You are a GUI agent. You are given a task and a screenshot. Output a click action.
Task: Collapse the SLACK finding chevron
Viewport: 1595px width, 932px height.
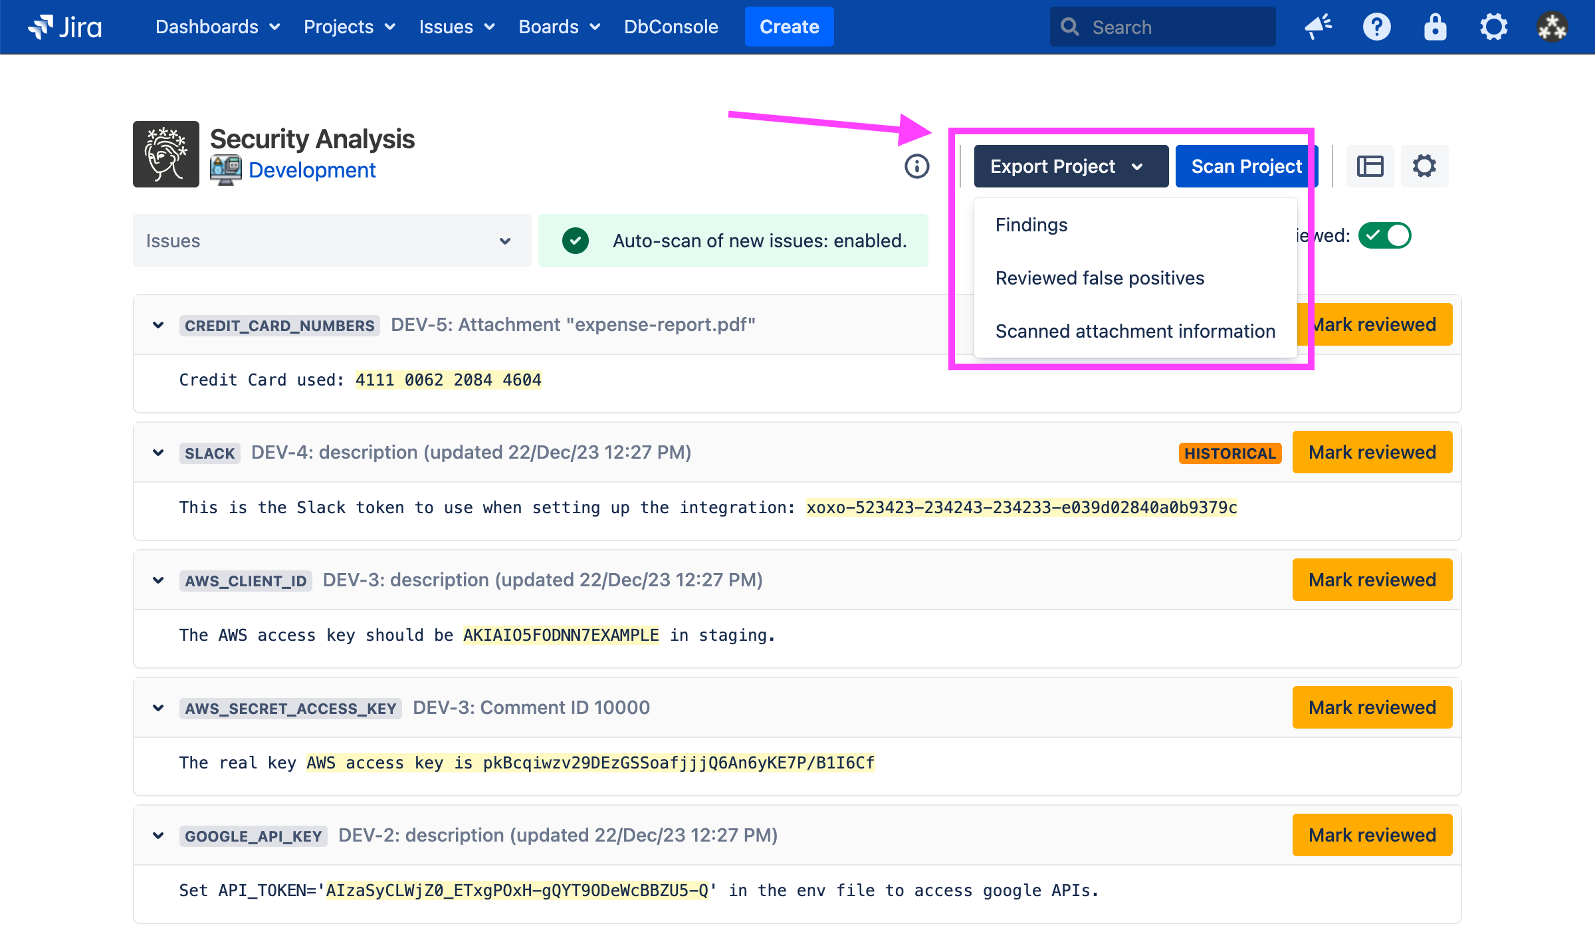point(158,453)
